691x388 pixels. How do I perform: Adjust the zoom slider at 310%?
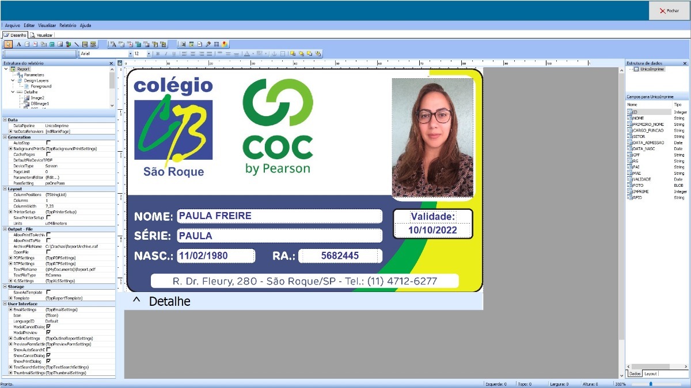pos(651,383)
